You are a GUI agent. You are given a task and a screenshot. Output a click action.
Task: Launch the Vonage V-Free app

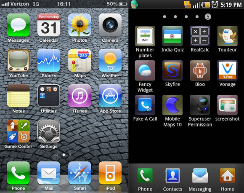coord(227,70)
